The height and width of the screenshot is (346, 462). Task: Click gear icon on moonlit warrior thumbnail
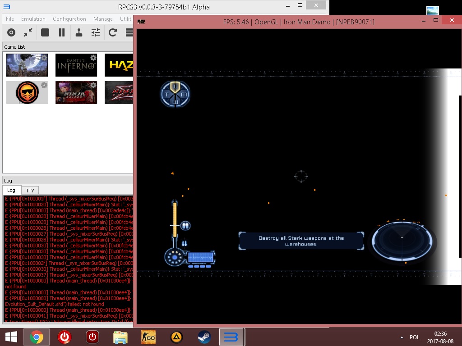click(x=44, y=58)
